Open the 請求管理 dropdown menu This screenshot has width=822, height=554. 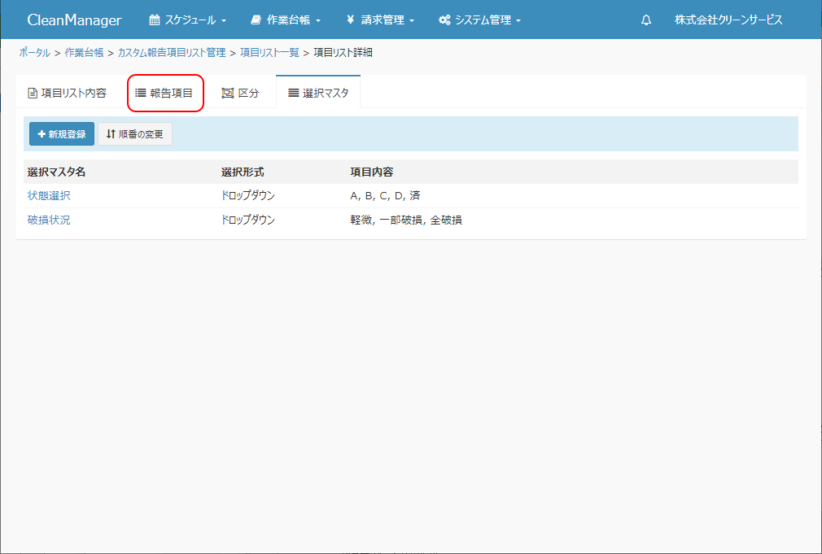(380, 20)
